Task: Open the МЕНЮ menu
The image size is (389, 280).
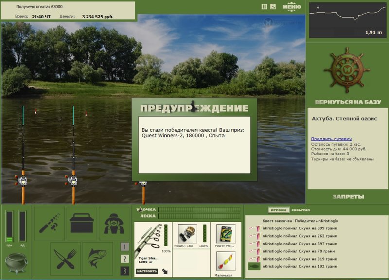Action: point(291,7)
